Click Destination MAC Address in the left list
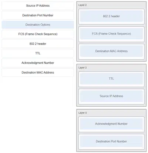The width and height of the screenshot is (148, 153). [x=38, y=73]
